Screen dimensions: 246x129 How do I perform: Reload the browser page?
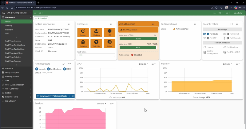7,7
